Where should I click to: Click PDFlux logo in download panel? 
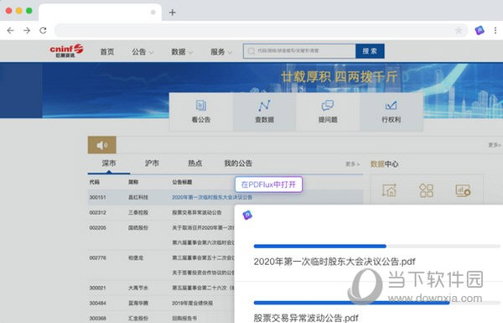point(247,215)
